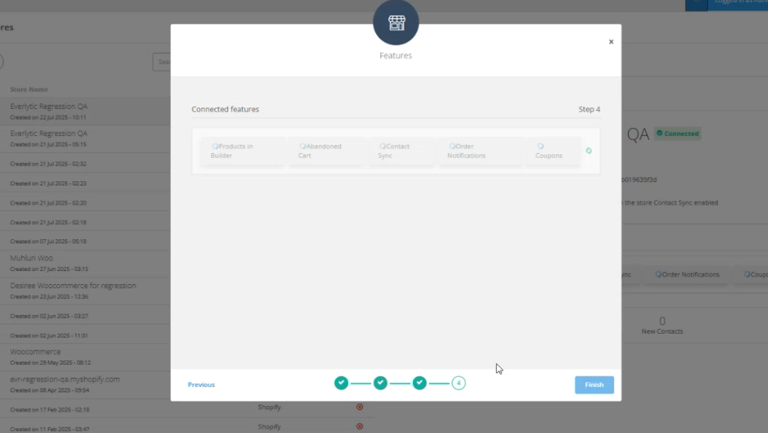
Task: Click the second completed step checkmark
Action: [x=381, y=383]
